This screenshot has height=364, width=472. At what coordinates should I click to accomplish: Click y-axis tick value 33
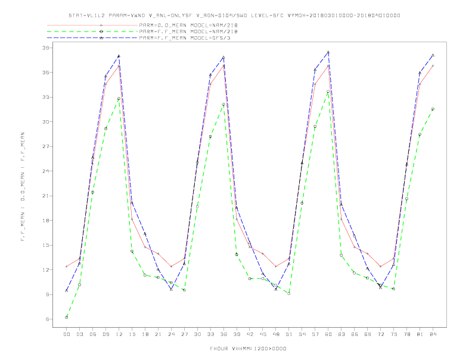tap(45, 97)
